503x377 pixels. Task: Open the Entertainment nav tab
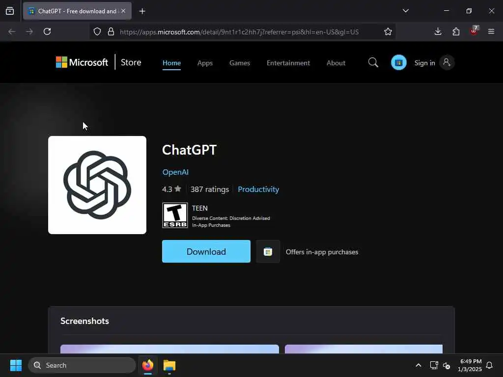coord(288,63)
